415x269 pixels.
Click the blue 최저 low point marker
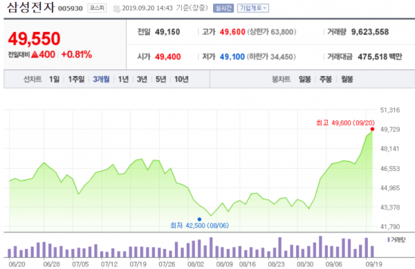[x=199, y=219]
